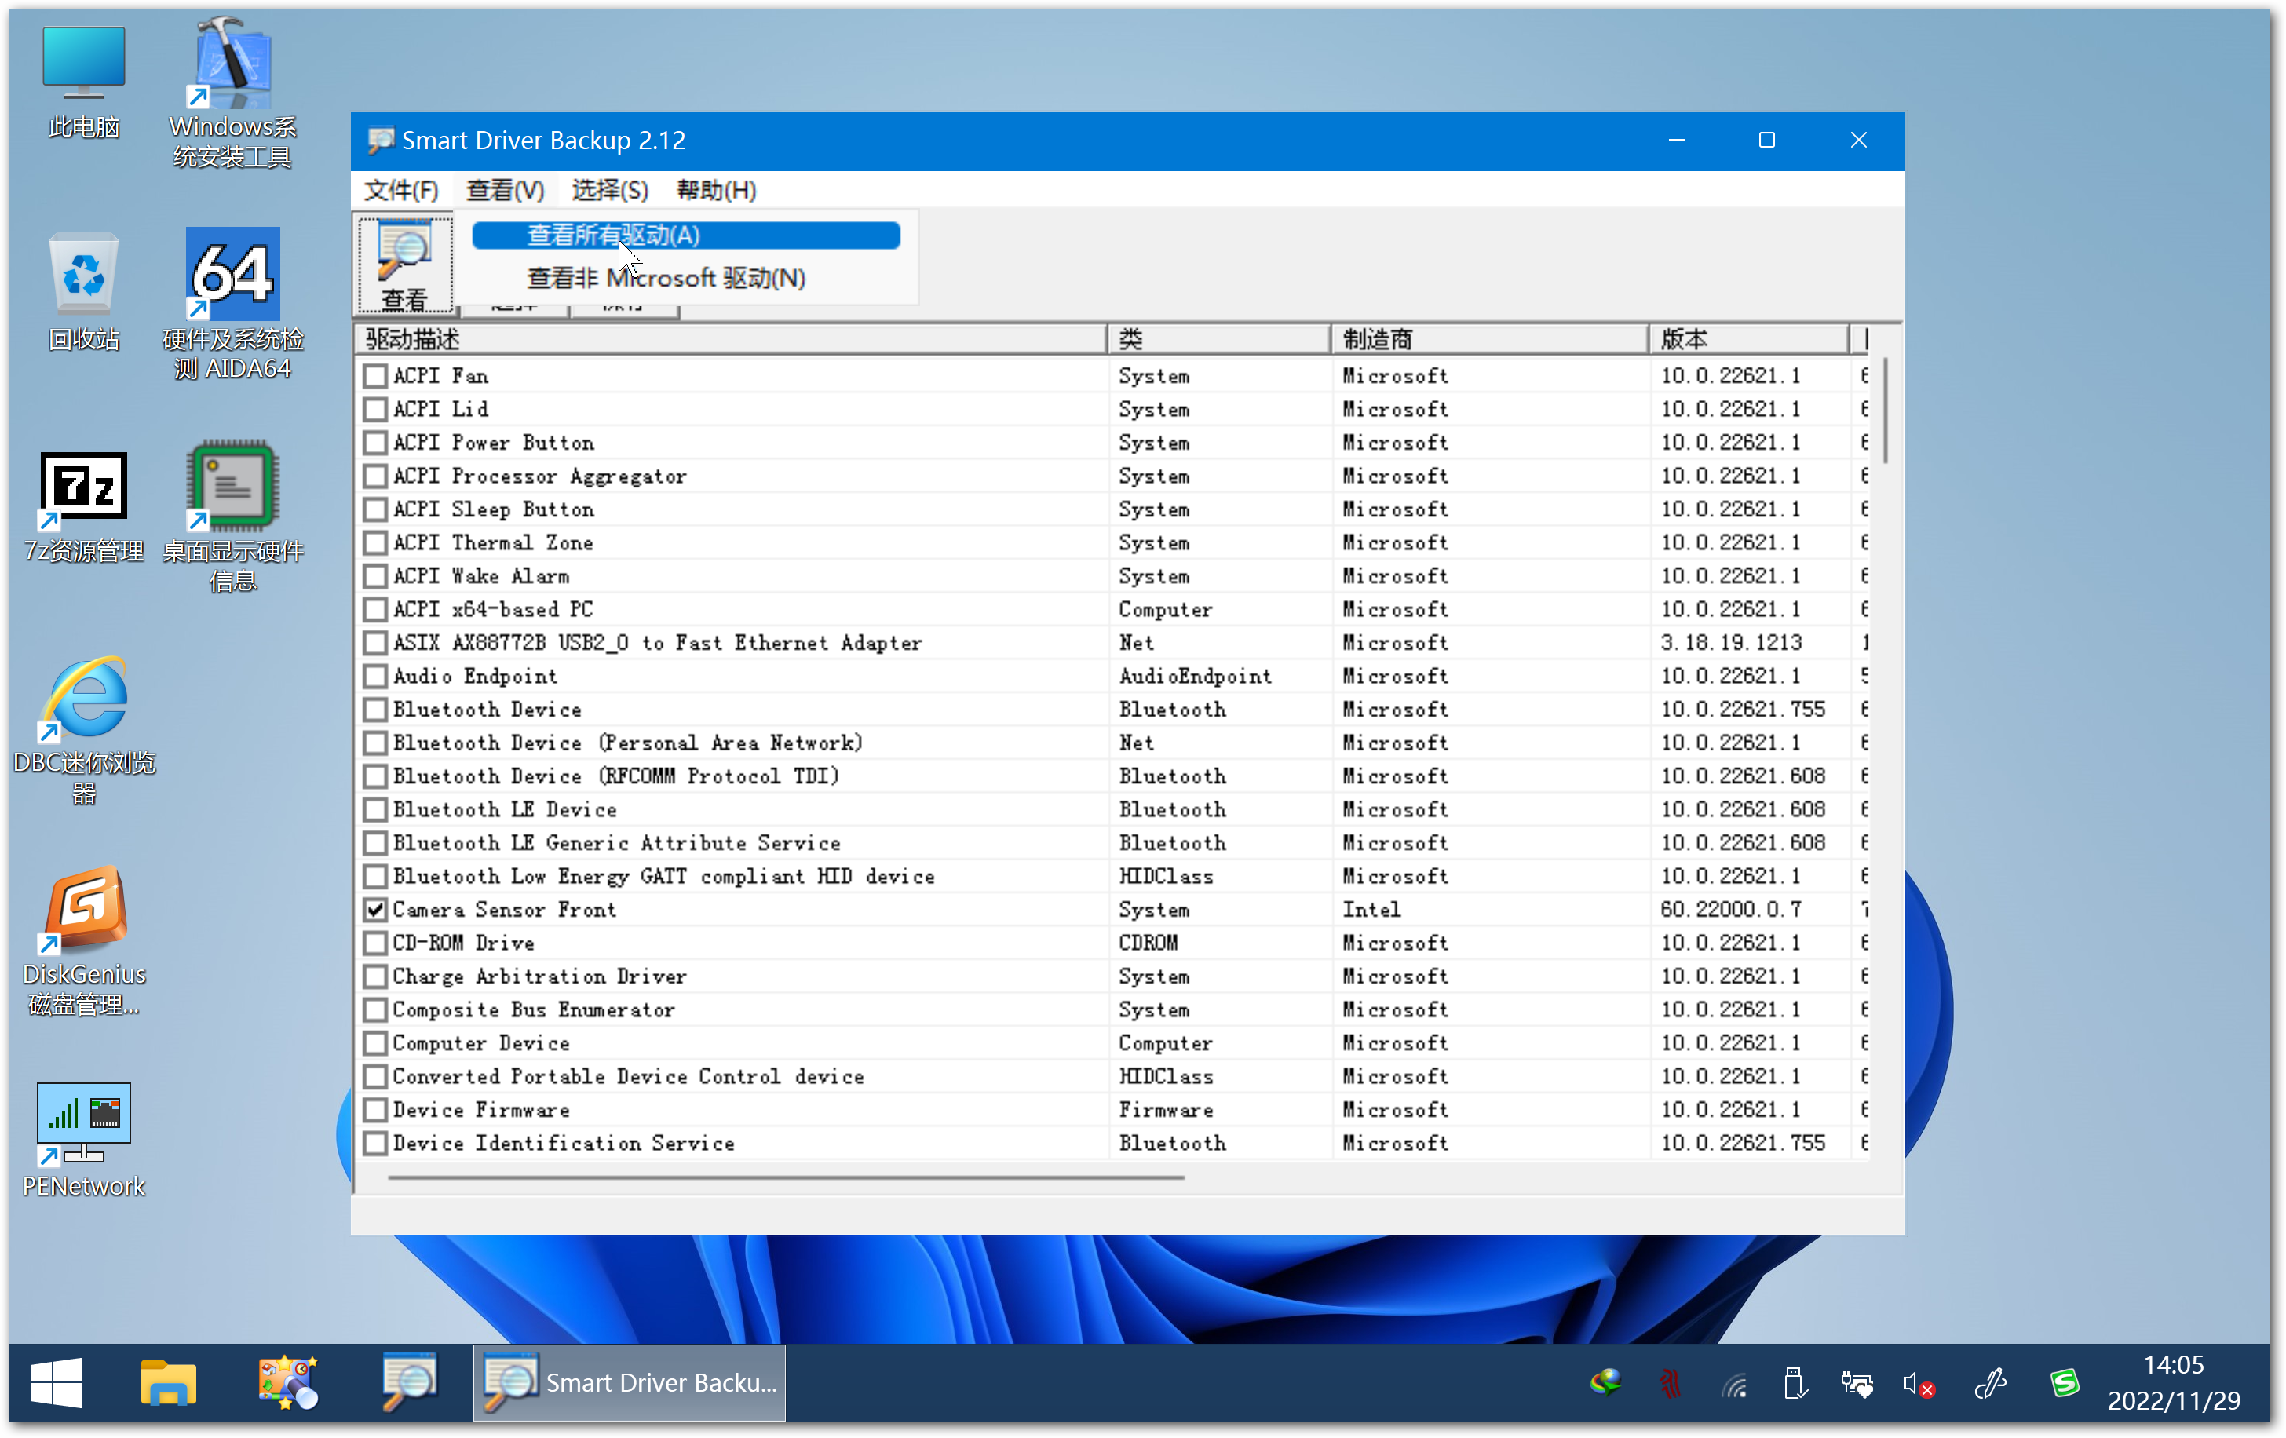2286x1438 pixels.
Task: Check the ACPI Lid driver checkbox
Action: tap(376, 409)
